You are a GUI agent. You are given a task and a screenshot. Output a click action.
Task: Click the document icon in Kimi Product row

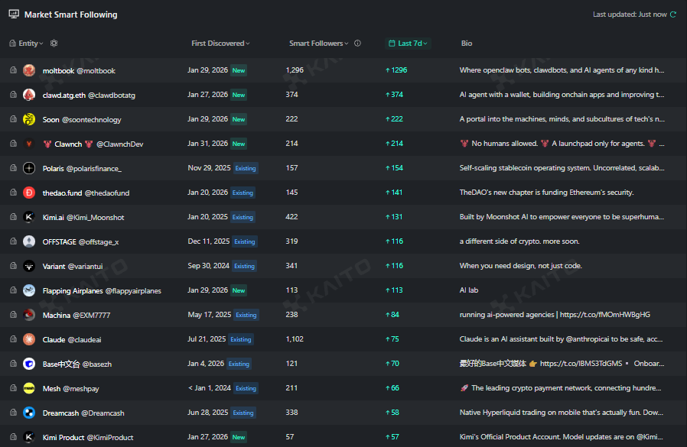[13, 437]
